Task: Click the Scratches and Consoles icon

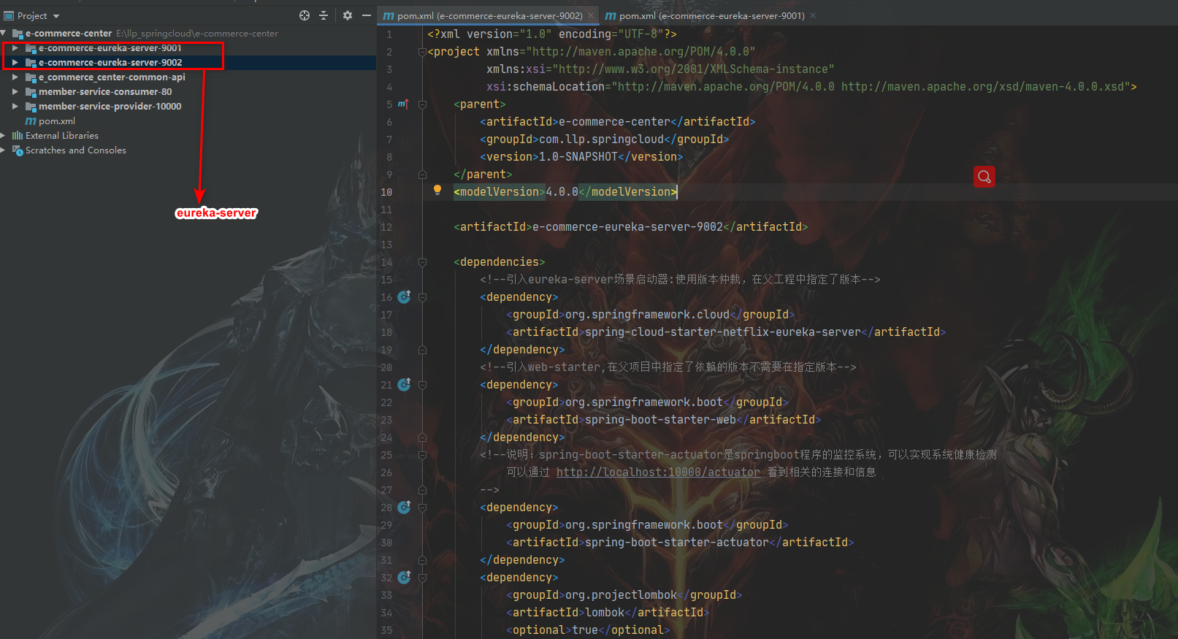Action: point(18,150)
